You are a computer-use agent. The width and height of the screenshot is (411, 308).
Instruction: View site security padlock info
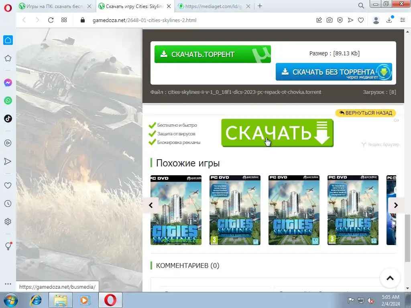83,20
